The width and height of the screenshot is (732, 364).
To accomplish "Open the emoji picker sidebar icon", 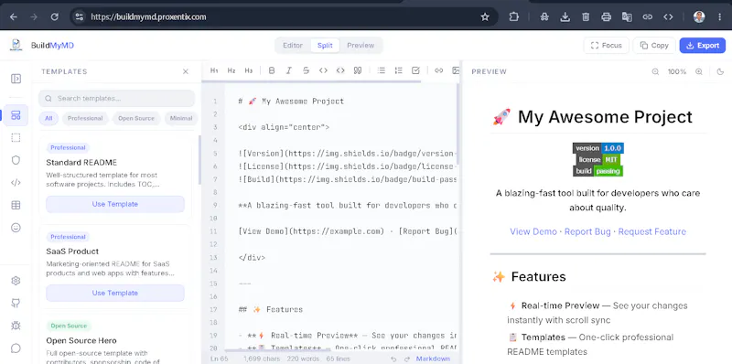I will (x=16, y=228).
